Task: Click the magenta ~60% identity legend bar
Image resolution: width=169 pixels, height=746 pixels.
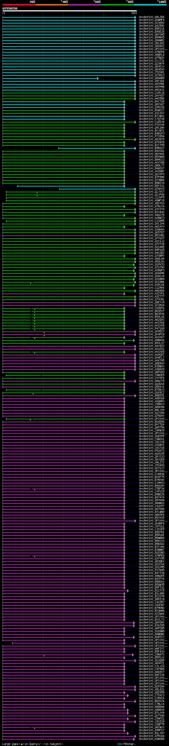Action: tap(84, 5)
